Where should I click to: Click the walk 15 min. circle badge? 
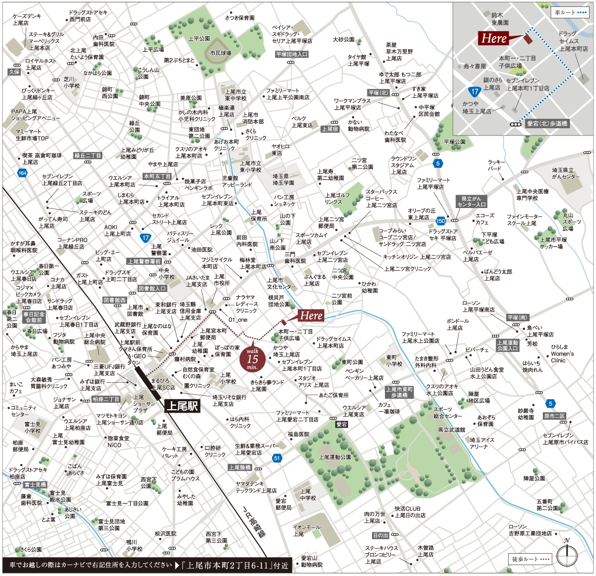252,359
